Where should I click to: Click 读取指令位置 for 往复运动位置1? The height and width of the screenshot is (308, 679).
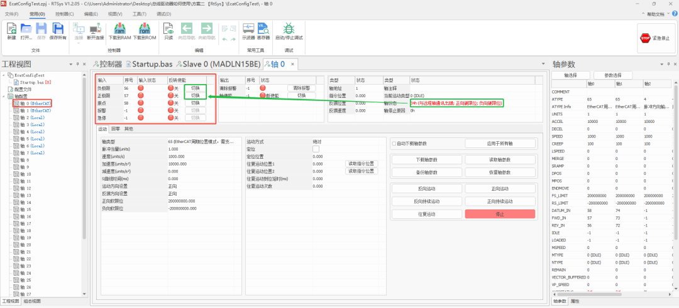(x=362, y=164)
